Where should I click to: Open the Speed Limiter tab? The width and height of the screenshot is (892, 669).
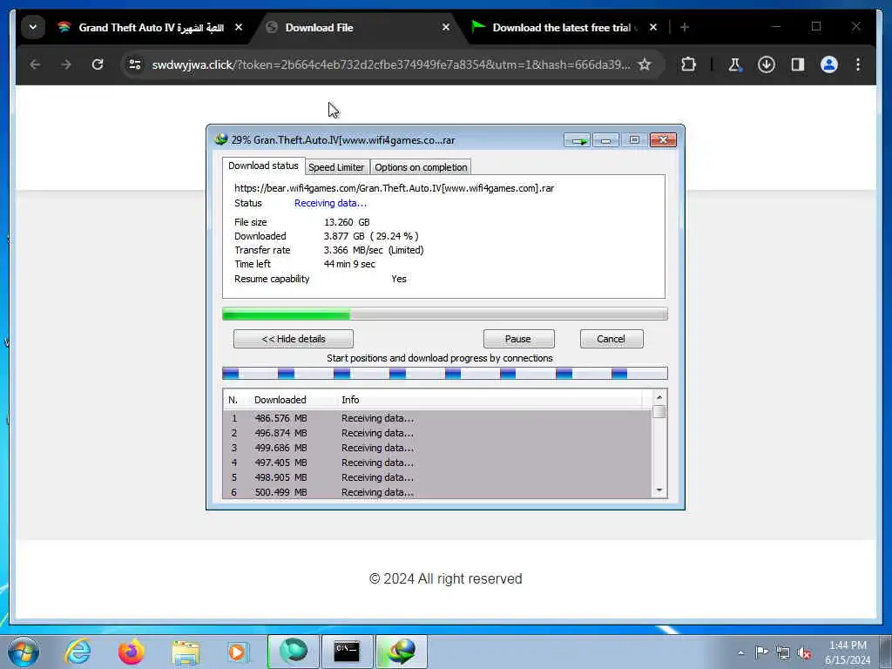click(x=336, y=167)
